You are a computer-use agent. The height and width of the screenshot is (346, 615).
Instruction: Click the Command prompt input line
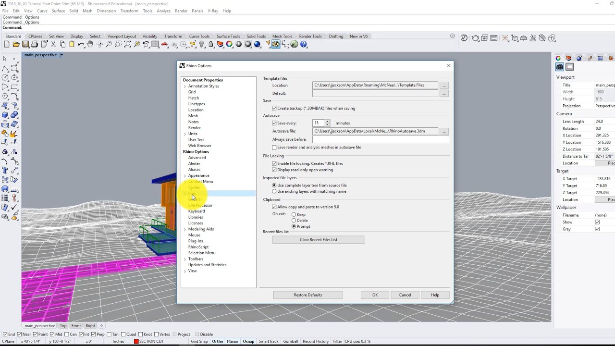(x=307, y=27)
